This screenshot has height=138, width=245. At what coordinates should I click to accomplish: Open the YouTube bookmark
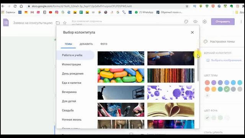[51, 12]
